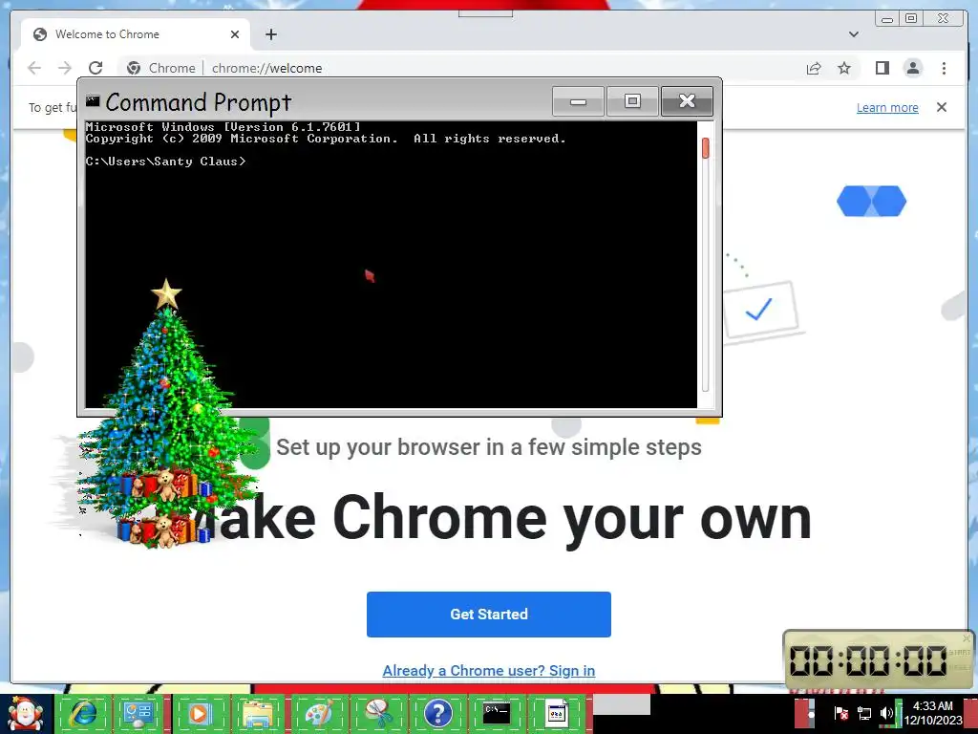Open Chrome three-dot menu
The height and width of the screenshot is (734, 978).
(944, 68)
